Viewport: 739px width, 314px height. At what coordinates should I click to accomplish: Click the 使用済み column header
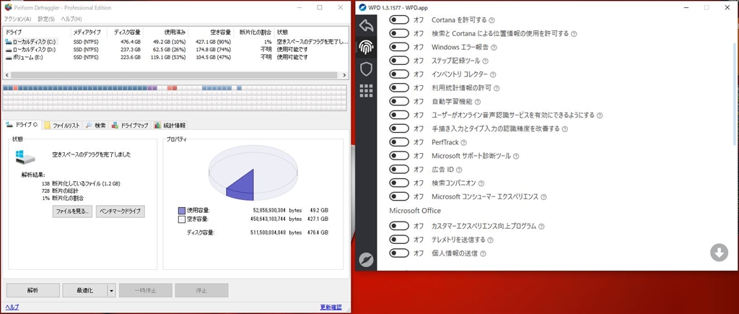coord(167,32)
